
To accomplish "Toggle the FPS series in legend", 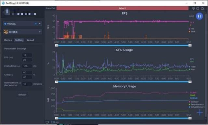I will click(191, 29).
